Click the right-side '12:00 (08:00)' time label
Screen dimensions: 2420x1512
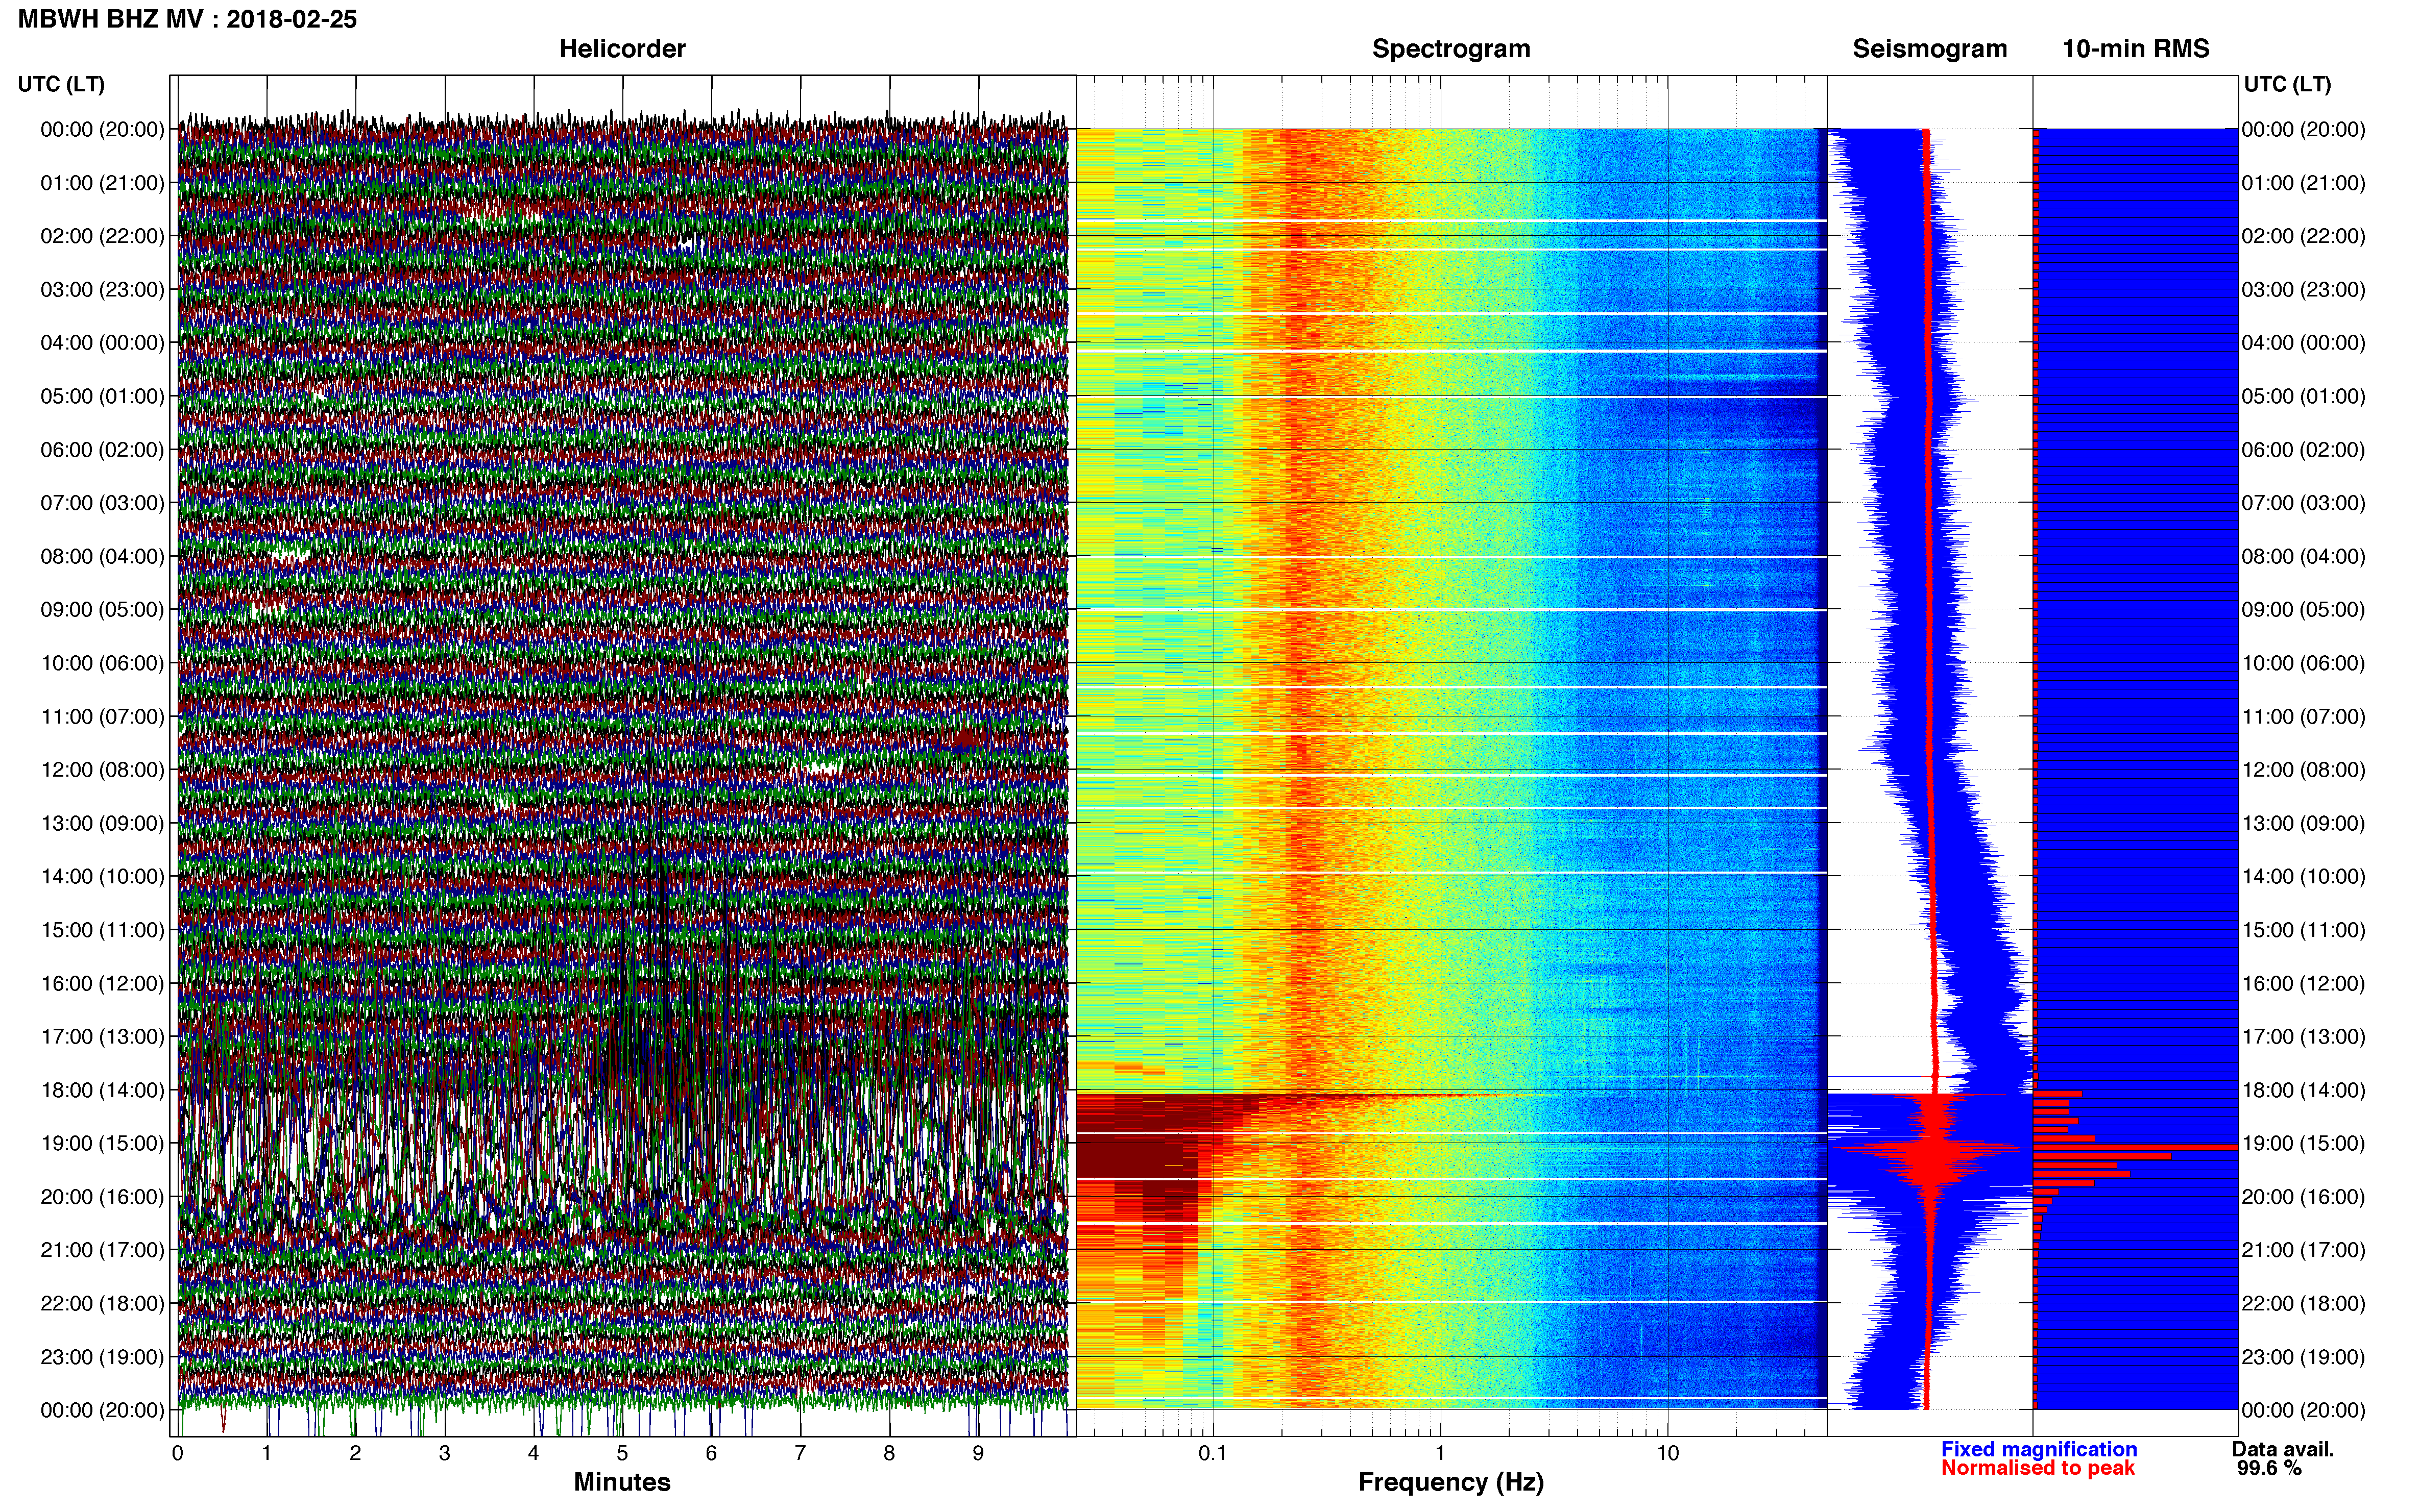(2303, 770)
